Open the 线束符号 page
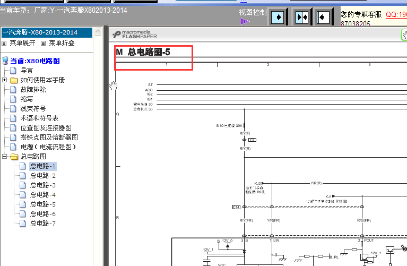Screen dimensions: 407x266 click(x=33, y=109)
